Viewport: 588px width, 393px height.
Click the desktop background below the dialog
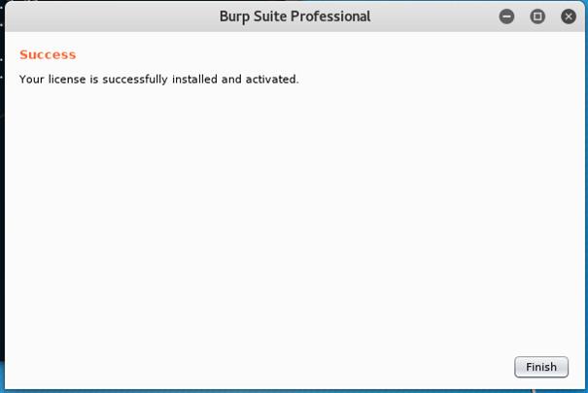[x=292, y=390]
